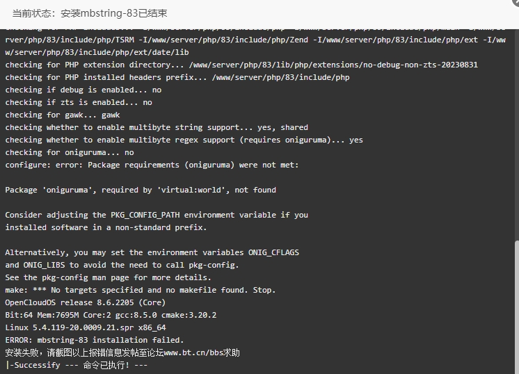Click the multibyte regex support line
Viewport: 519px width, 374px height.
(x=184, y=140)
